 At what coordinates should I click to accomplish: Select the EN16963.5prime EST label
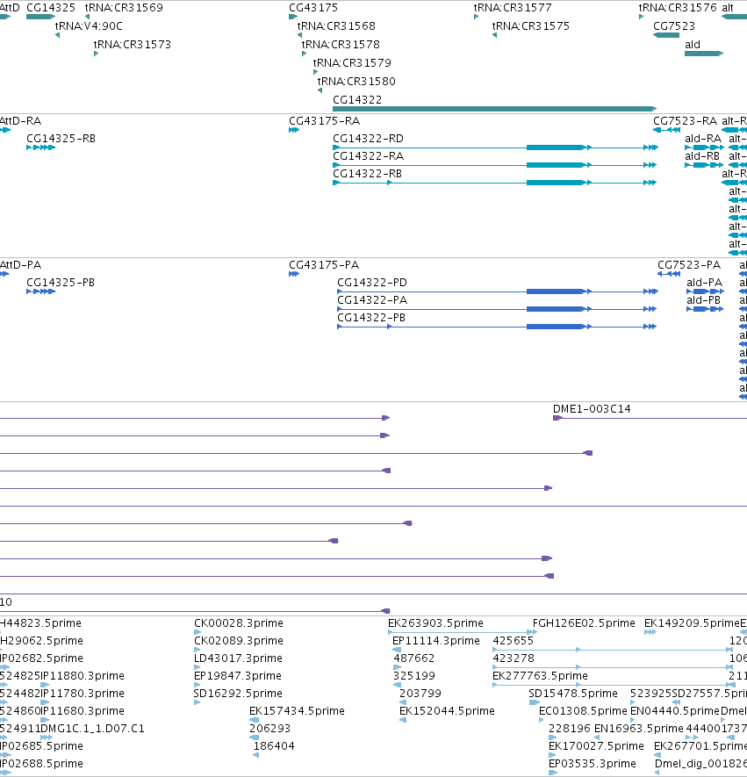639,729
